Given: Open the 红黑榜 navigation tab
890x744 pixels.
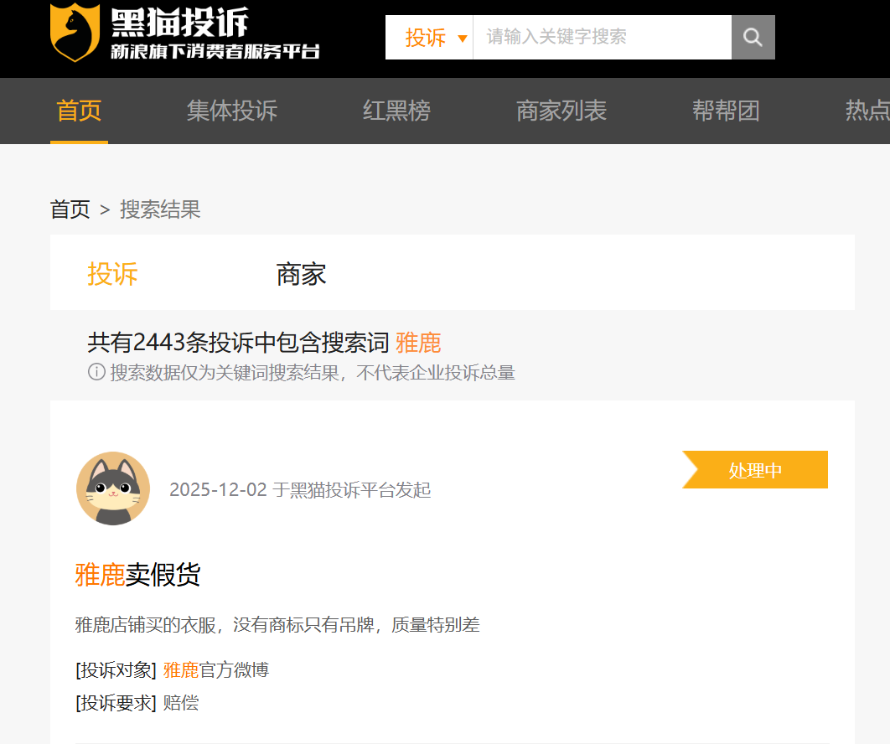Looking at the screenshot, I should [x=396, y=111].
